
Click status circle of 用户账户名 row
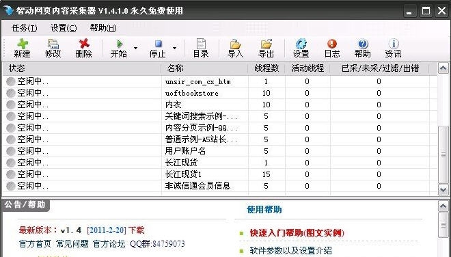pos(11,151)
